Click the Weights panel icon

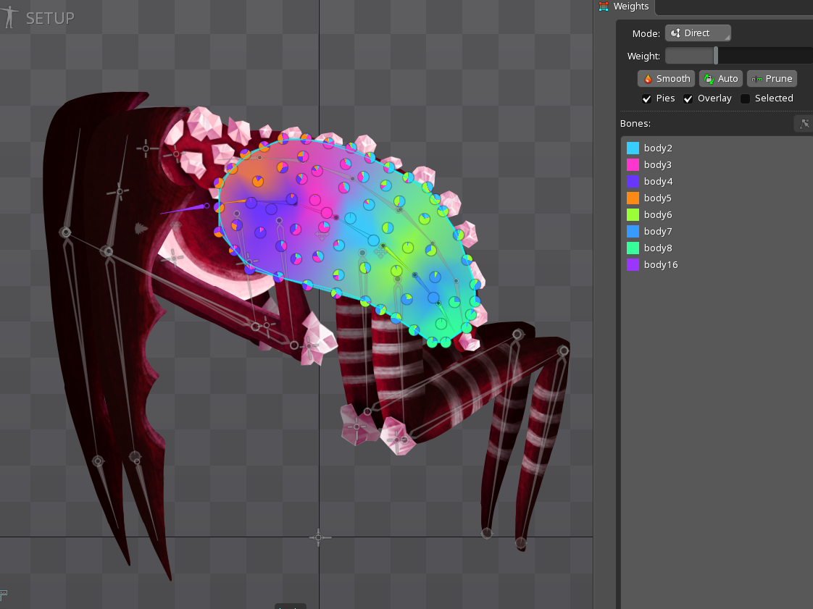click(604, 7)
